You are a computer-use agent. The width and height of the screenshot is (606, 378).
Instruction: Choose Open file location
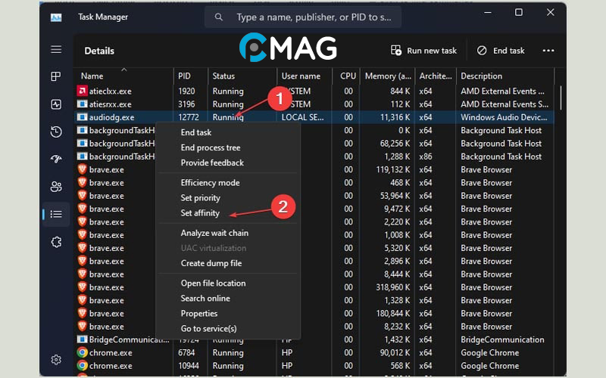click(x=213, y=283)
